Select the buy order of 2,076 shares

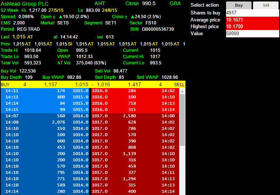[x=45, y=122]
